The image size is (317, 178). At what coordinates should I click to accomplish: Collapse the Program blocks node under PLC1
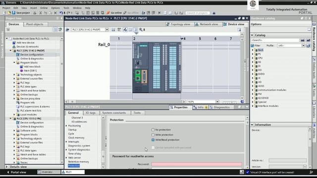pos(14,63)
